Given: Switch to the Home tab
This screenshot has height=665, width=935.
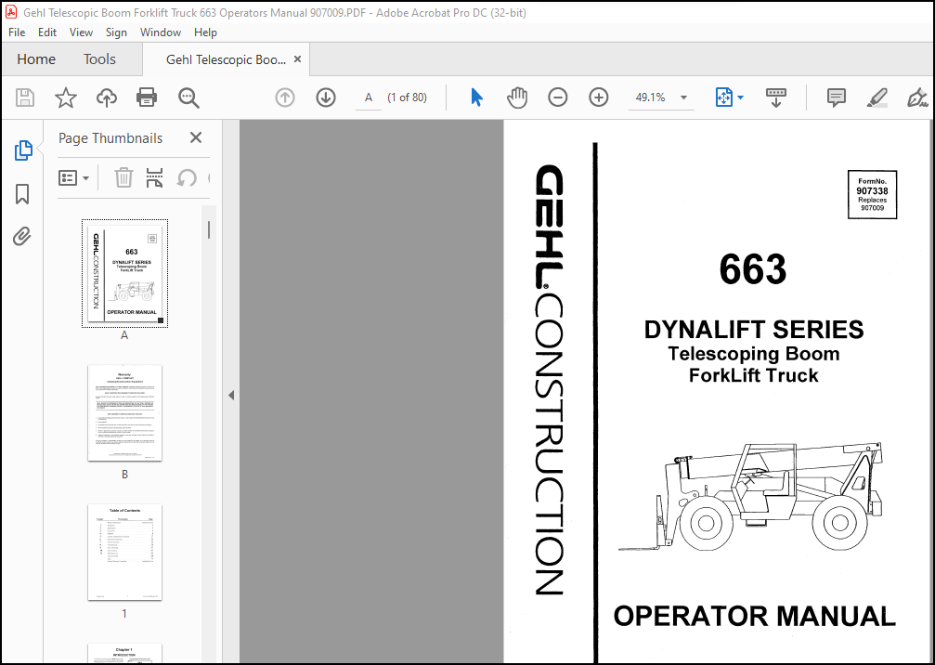Looking at the screenshot, I should click(x=36, y=59).
